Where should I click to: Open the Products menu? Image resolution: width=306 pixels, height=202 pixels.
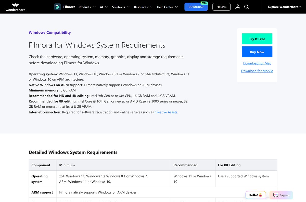[85, 7]
